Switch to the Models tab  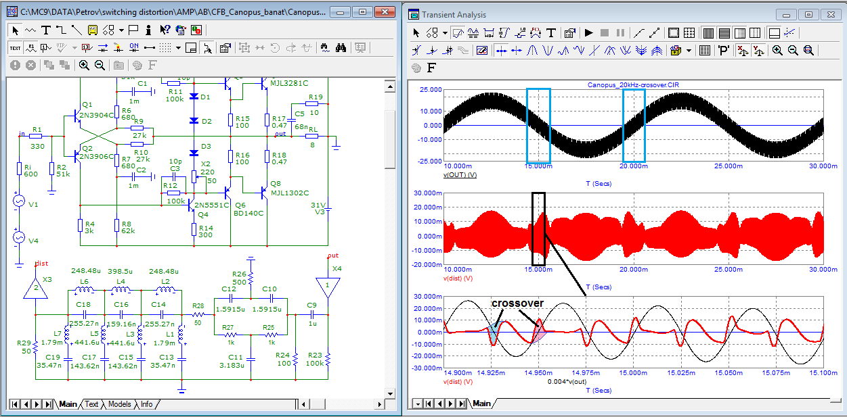(x=119, y=404)
